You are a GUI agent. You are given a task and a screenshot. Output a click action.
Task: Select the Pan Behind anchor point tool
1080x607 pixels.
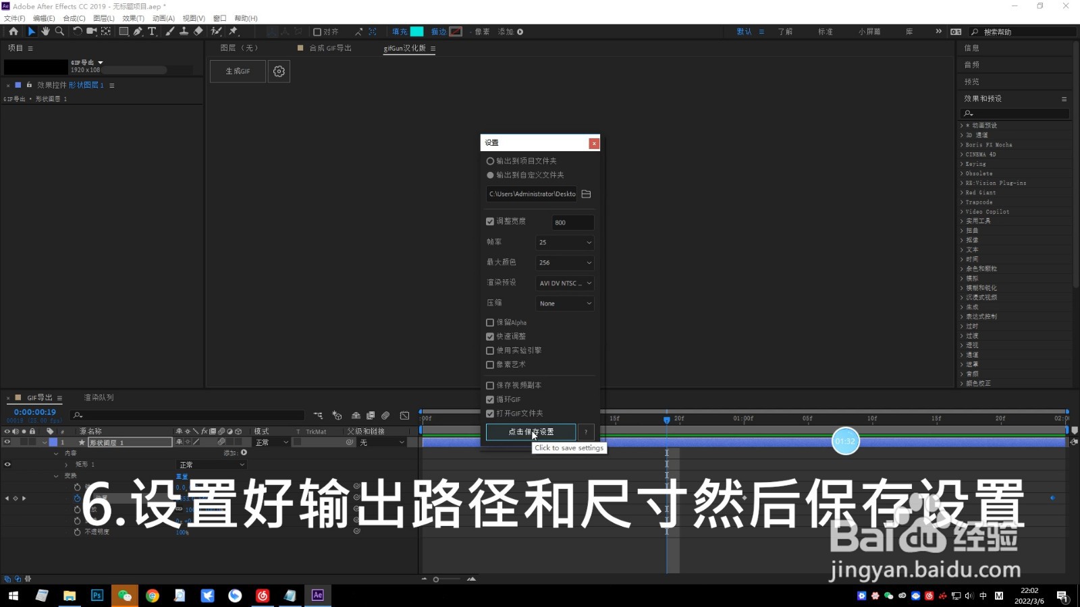point(106,31)
